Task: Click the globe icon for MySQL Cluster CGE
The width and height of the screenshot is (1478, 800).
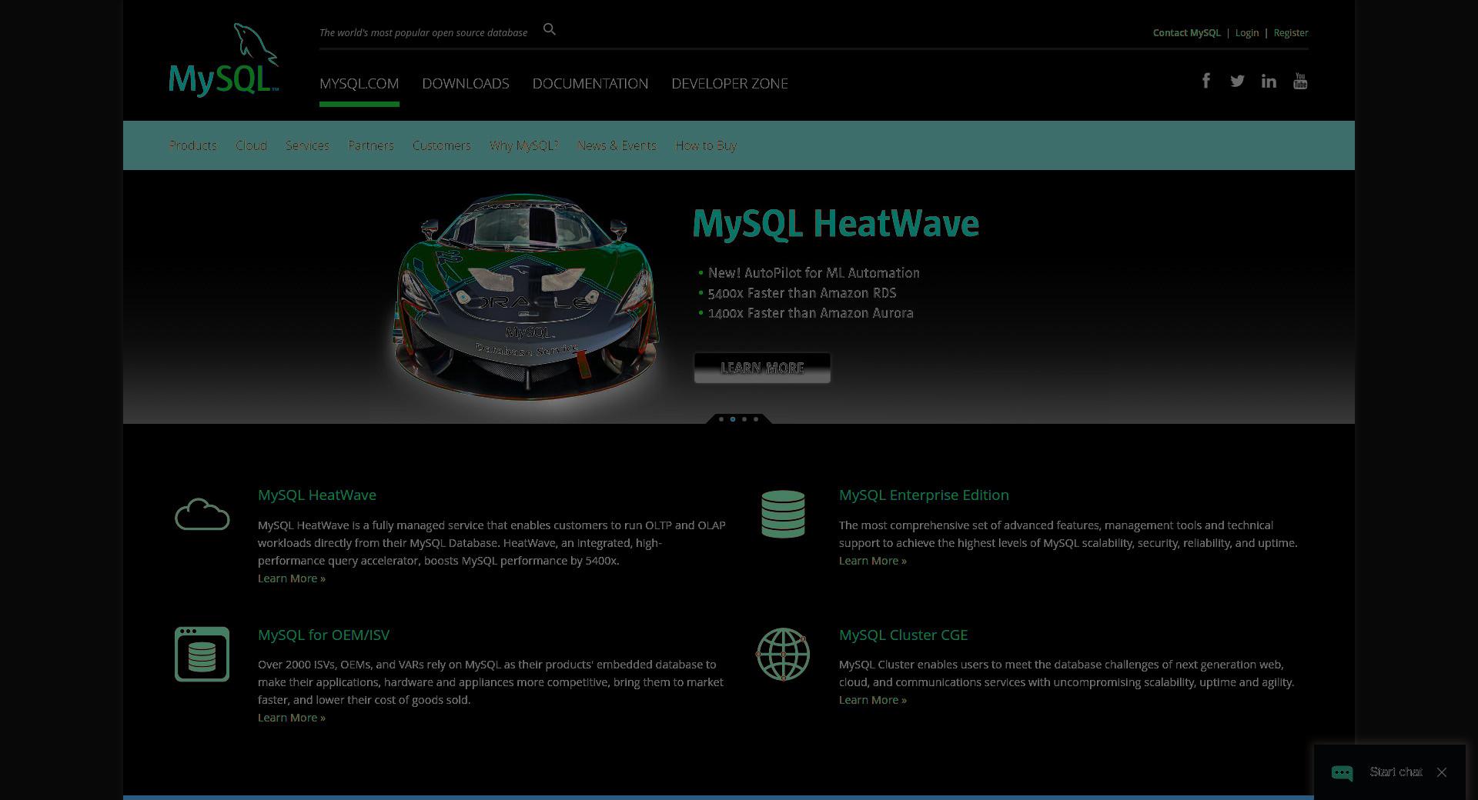Action: click(x=783, y=654)
